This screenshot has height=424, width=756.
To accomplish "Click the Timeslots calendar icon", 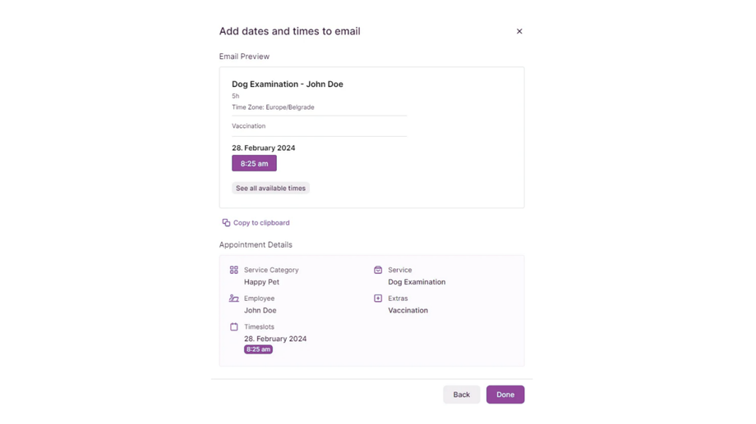I will pyautogui.click(x=234, y=326).
